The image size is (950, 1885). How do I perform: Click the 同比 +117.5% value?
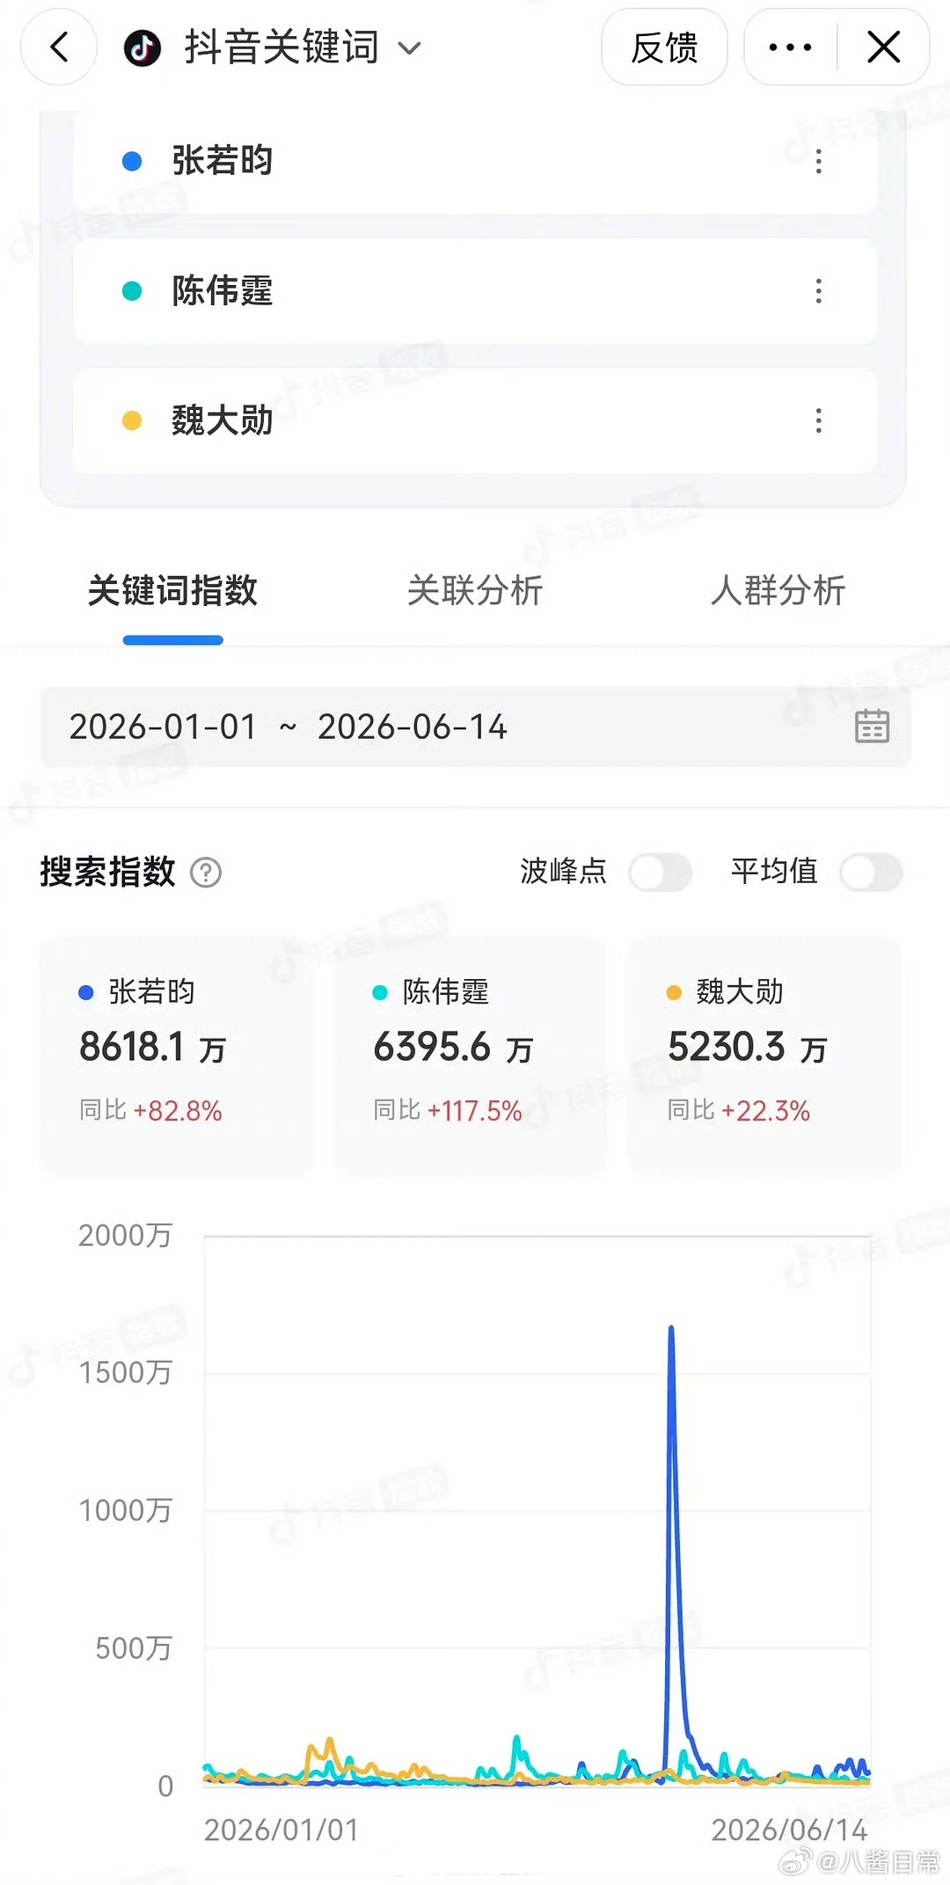point(448,1110)
